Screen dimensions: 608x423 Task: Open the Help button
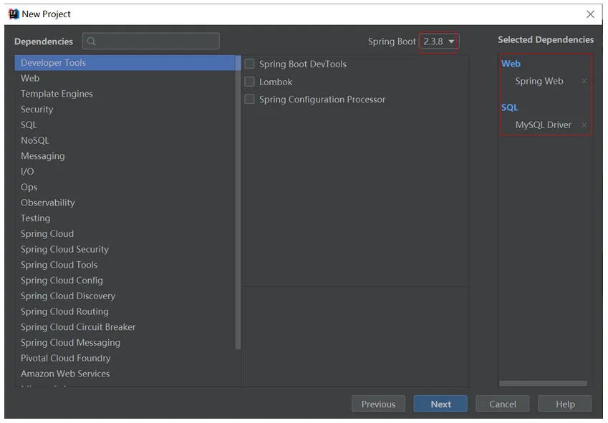point(565,404)
